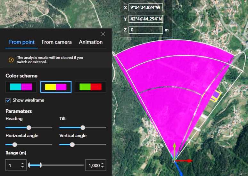Click the Tilt slider handle
Screen dimensions: 248x176
(x=83, y=128)
